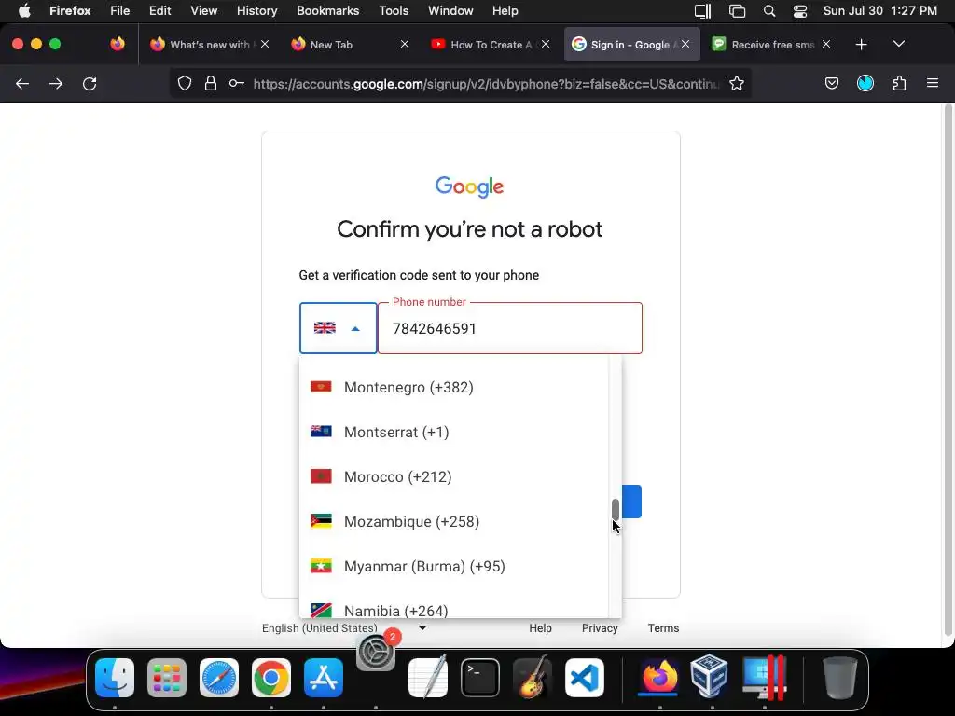Click the country list scrollbar thumb
The width and height of the screenshot is (955, 716).
(x=616, y=510)
